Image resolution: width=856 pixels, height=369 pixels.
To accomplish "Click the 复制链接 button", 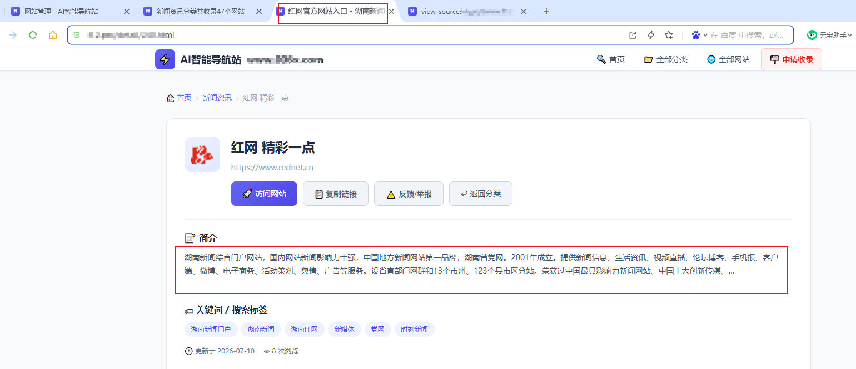I will pos(336,194).
